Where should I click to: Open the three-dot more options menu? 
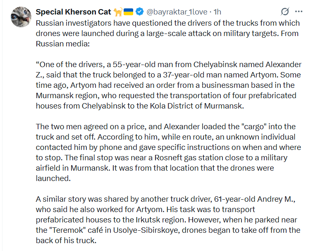click(299, 12)
